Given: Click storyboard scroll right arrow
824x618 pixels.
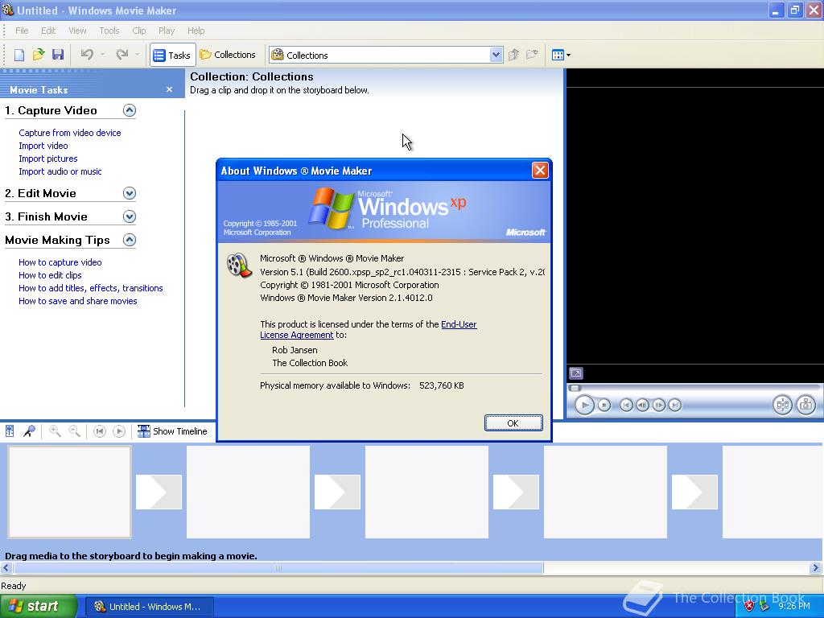Looking at the screenshot, I should 816,568.
